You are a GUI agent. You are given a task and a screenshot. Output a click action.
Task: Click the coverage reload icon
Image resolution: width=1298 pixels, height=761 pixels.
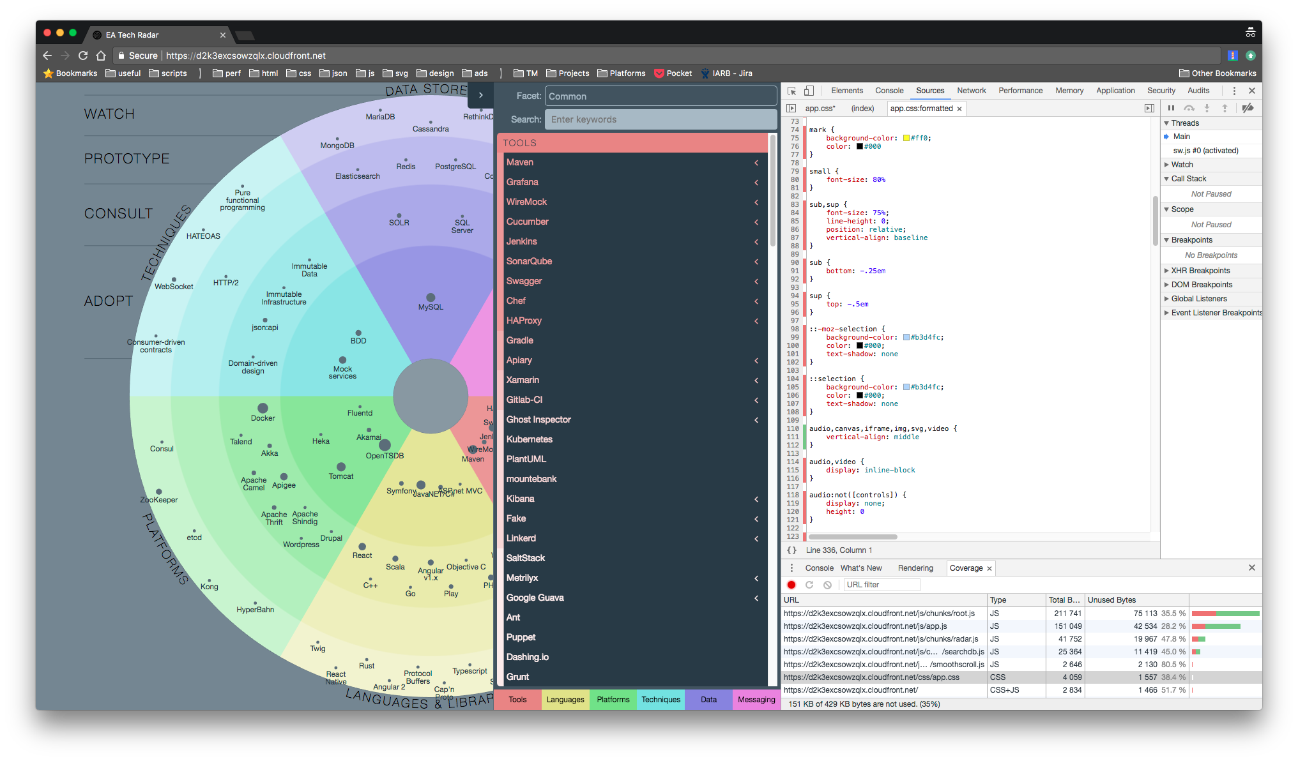[x=809, y=585]
